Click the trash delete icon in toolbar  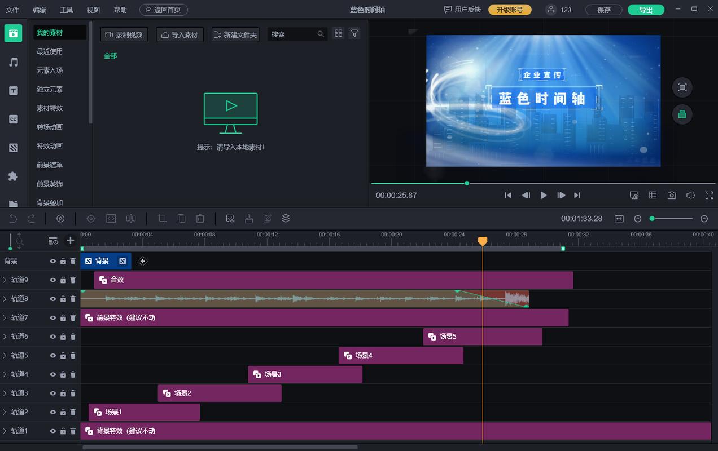click(x=200, y=219)
